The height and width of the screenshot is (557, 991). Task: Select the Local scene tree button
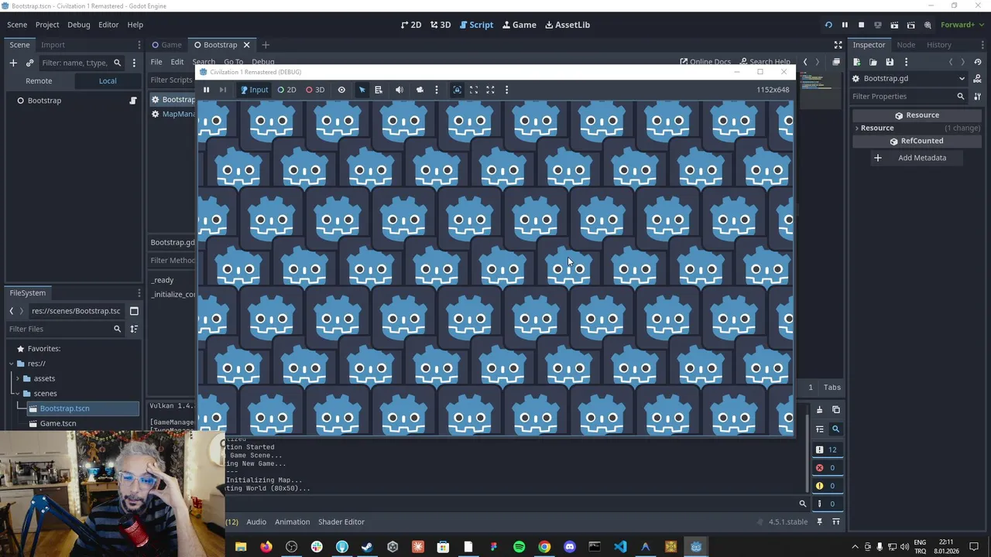108,80
